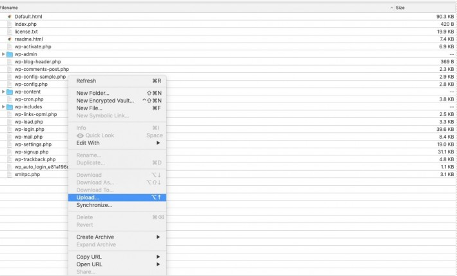The width and height of the screenshot is (457, 276).
Task: Select the wp-config-sample.php file
Action: [40, 77]
